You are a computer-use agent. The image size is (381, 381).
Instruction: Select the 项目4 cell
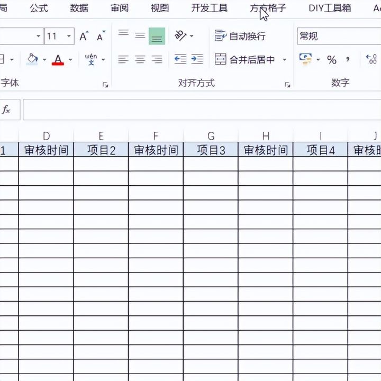[x=321, y=150]
